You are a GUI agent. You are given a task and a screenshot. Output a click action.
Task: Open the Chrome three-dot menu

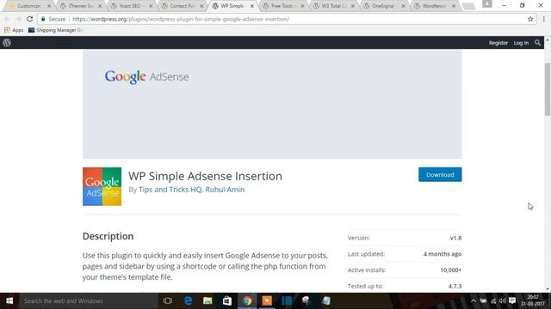543,19
